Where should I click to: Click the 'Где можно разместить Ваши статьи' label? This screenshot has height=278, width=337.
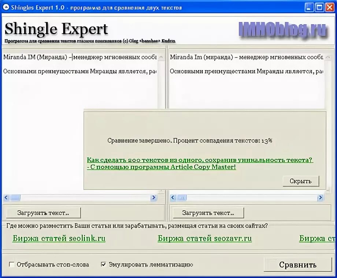tap(137, 226)
